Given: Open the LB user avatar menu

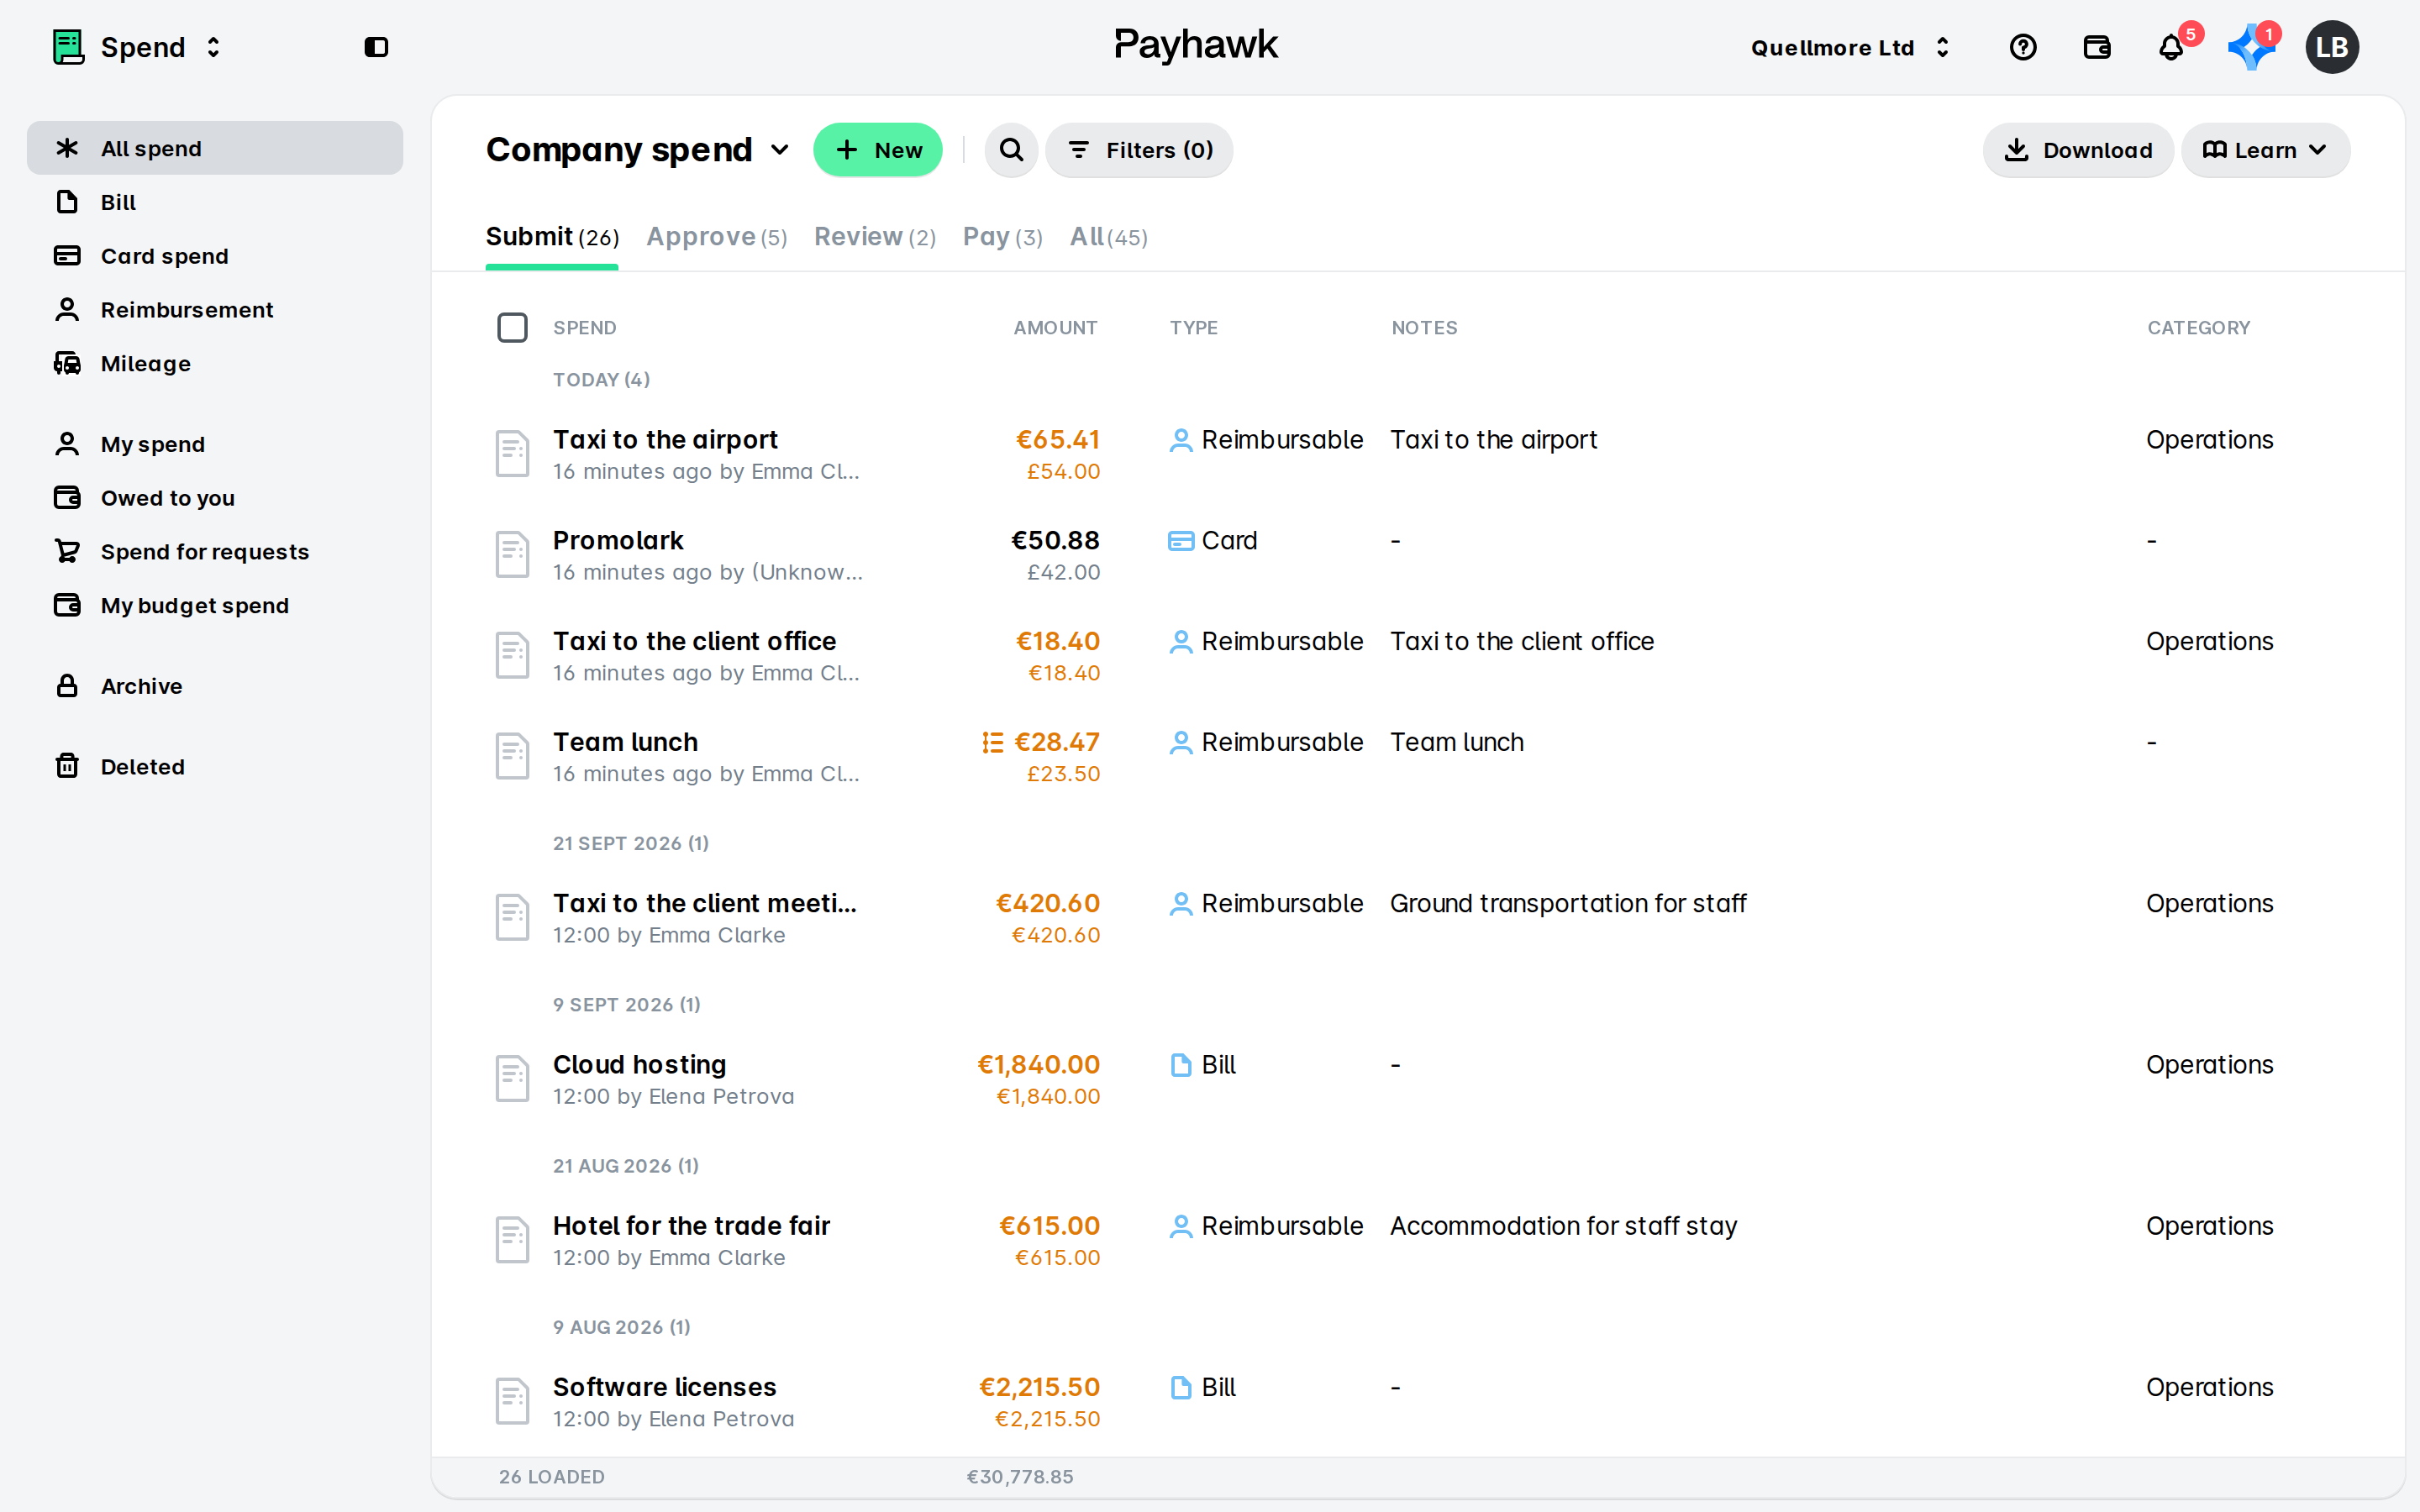Looking at the screenshot, I should (2332, 47).
